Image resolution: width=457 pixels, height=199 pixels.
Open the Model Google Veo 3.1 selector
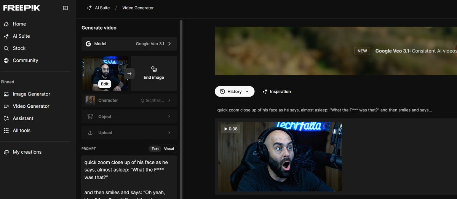coord(129,44)
